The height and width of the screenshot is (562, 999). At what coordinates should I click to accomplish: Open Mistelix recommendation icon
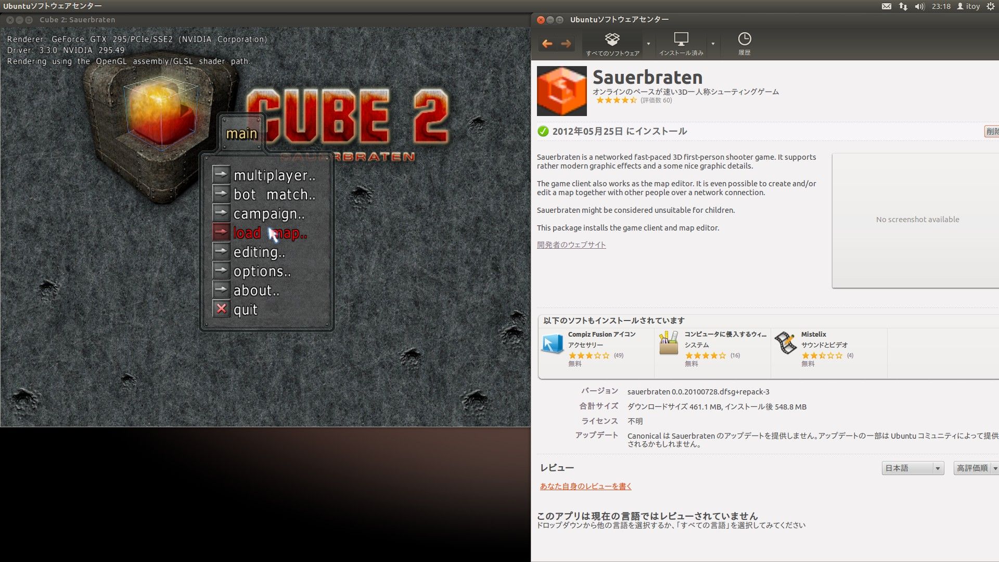786,344
